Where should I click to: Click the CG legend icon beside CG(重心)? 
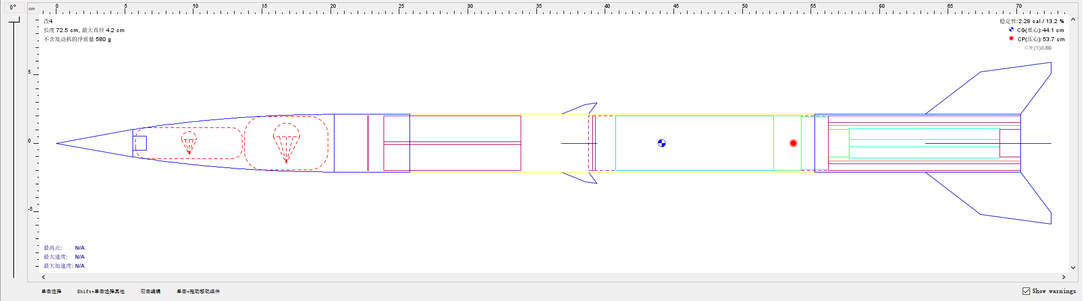(x=1011, y=30)
